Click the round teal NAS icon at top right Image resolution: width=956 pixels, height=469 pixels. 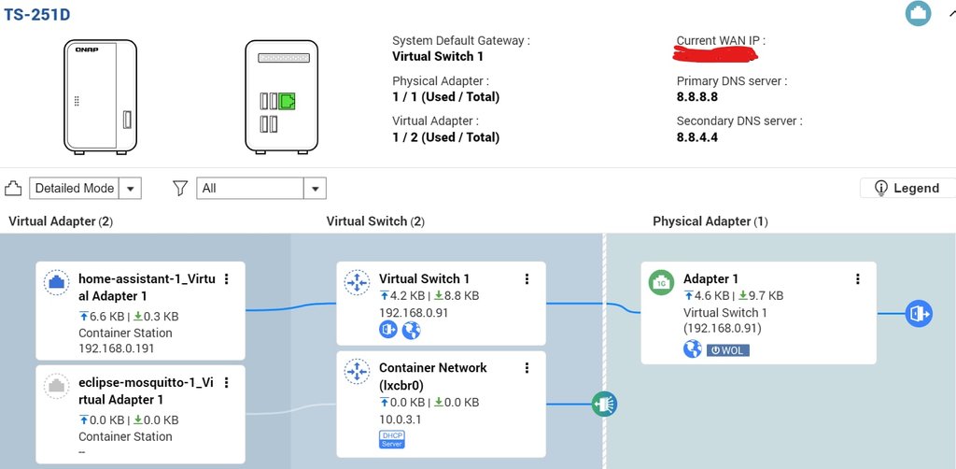919,13
